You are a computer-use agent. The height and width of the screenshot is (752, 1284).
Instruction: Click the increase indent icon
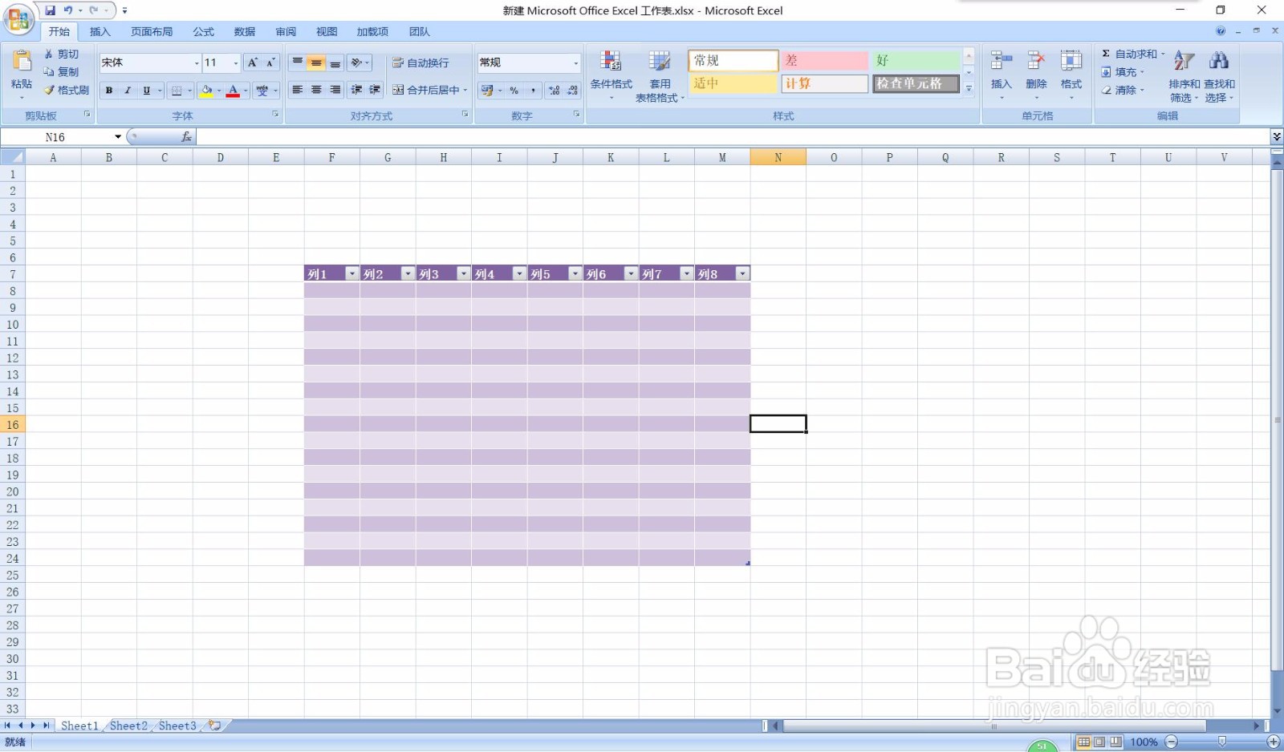point(375,90)
